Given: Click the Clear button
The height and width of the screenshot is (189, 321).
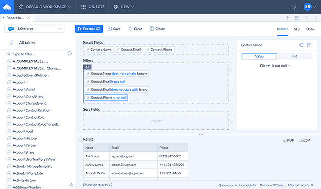Looking at the screenshot, I should point(135,29).
